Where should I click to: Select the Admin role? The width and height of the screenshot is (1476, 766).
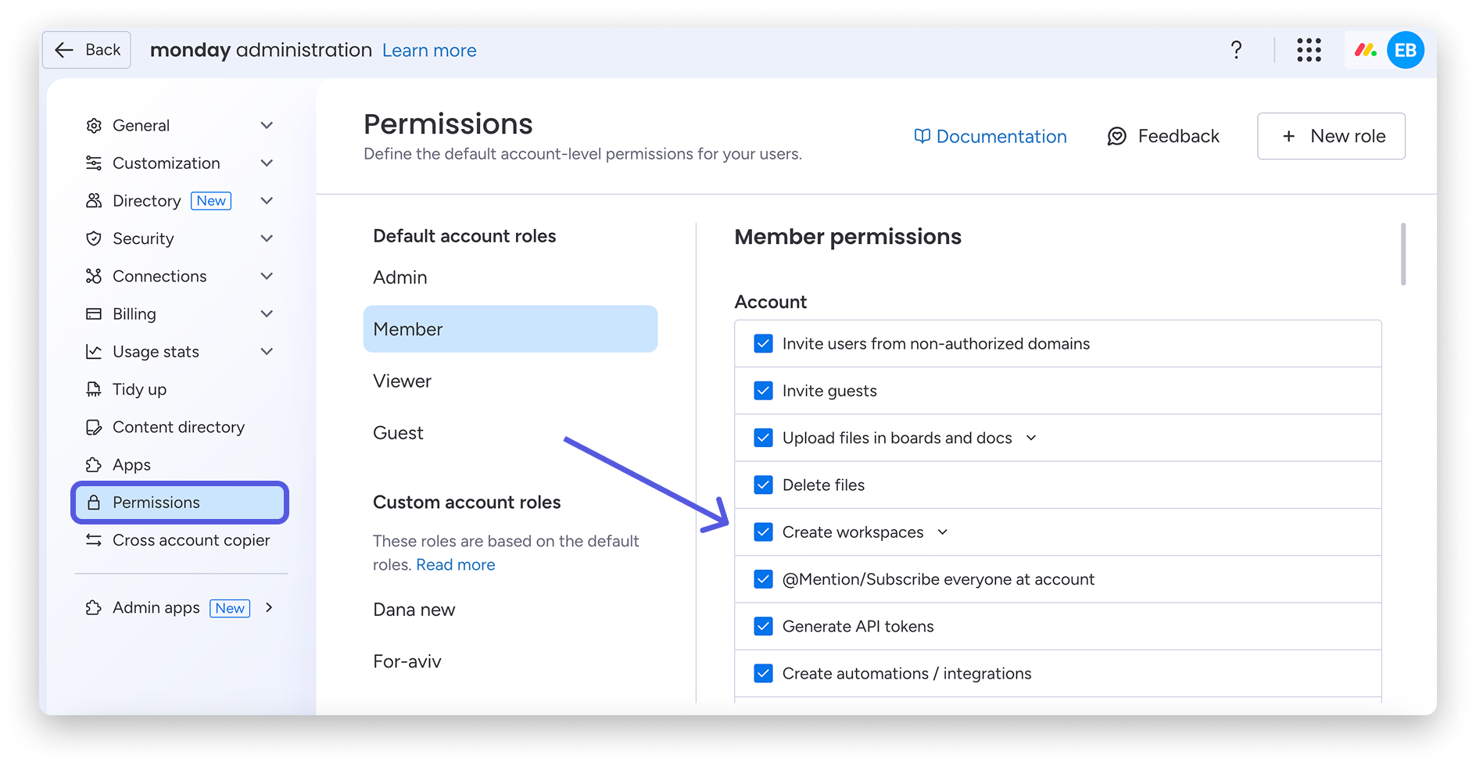[399, 277]
